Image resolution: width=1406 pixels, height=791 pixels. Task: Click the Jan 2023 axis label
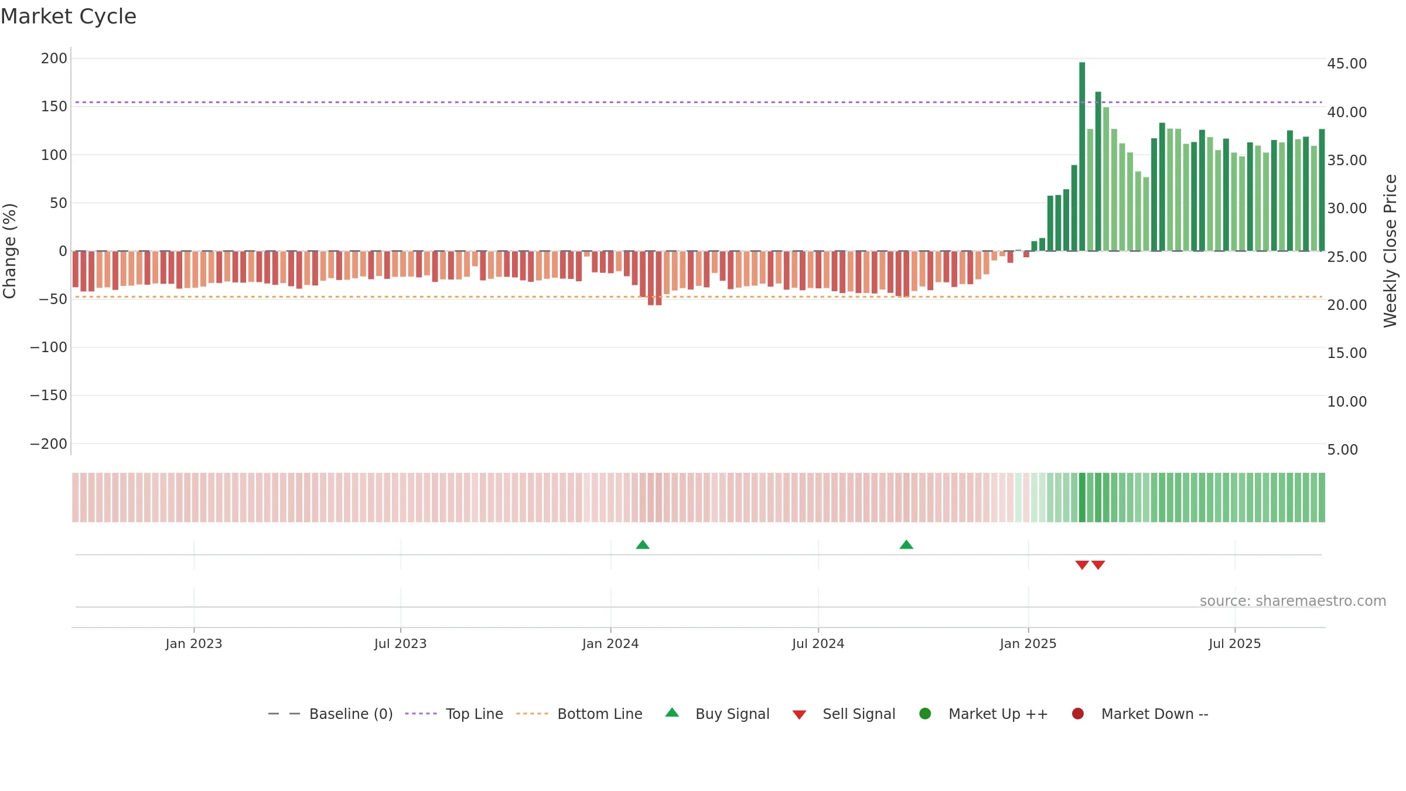[194, 644]
